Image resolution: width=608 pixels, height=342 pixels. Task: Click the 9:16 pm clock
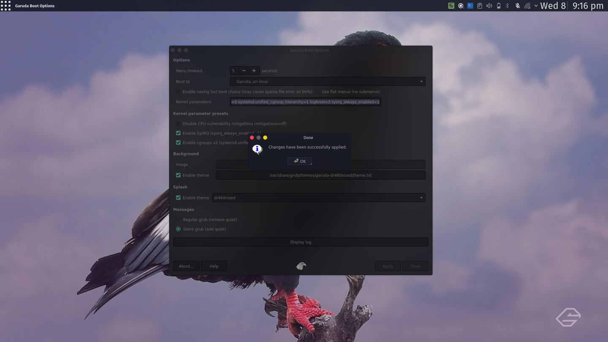(588, 5)
